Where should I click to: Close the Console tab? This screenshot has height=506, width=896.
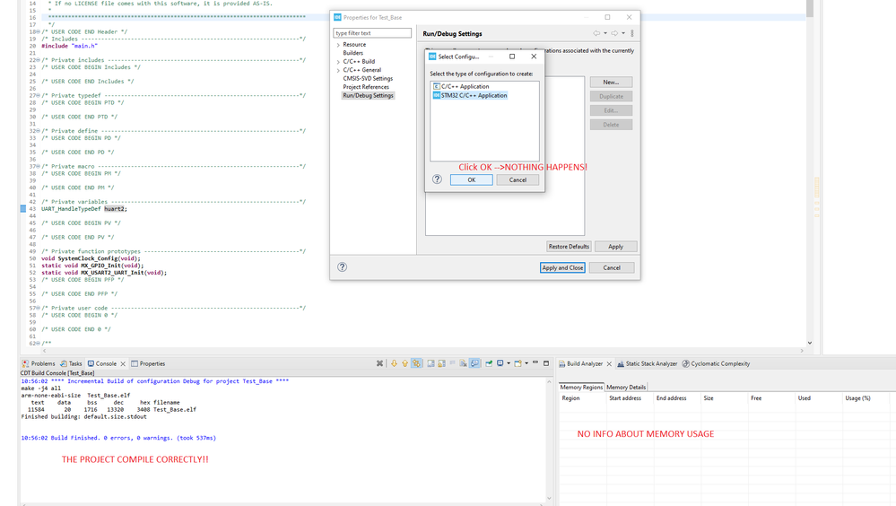123,363
